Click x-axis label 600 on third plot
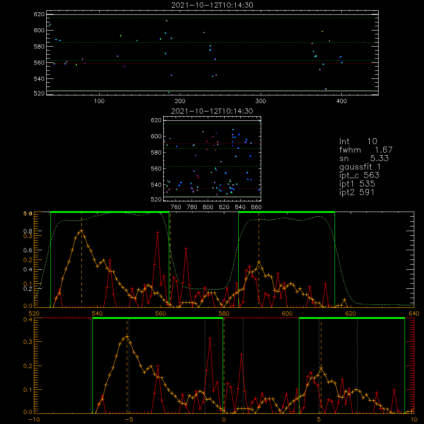Image resolution: width=424 pixels, height=424 pixels. pyautogui.click(x=287, y=313)
